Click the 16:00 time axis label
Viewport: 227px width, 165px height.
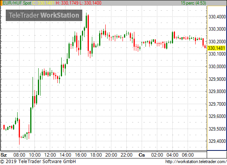click(81, 155)
